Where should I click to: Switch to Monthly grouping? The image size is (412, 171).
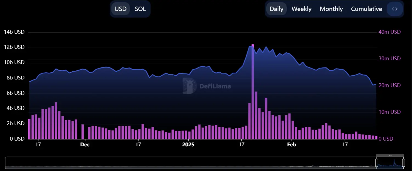331,9
